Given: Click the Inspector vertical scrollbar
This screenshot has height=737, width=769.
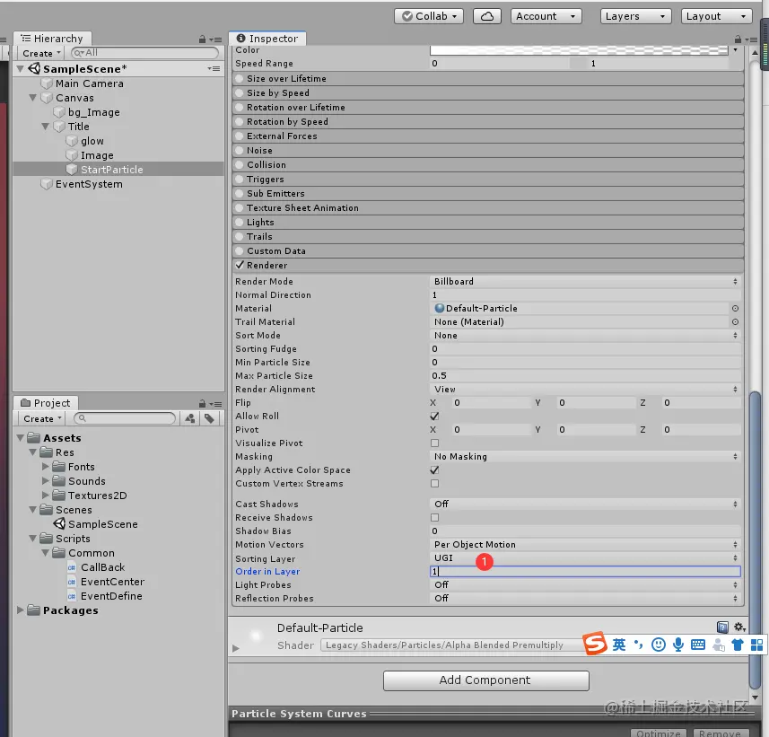Looking at the screenshot, I should click(x=756, y=540).
